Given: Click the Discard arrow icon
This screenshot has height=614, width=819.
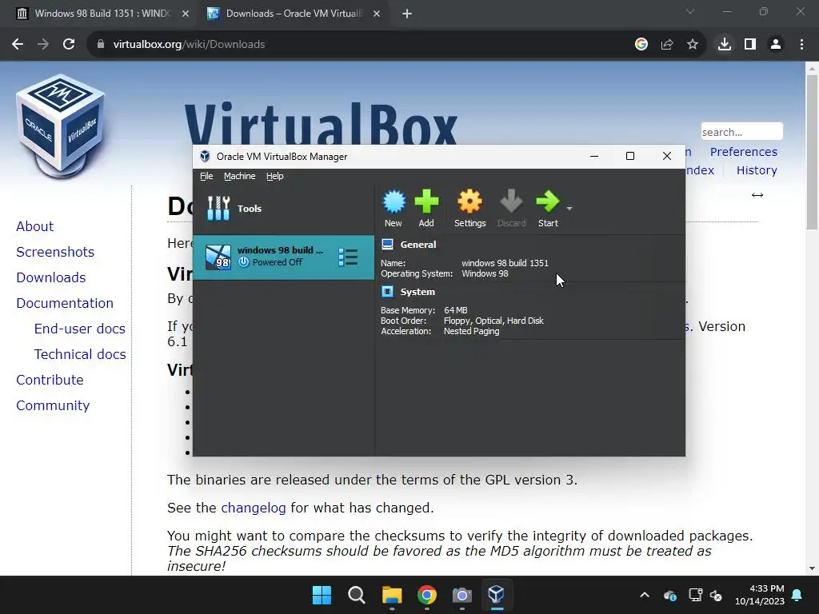Looking at the screenshot, I should pos(511,201).
